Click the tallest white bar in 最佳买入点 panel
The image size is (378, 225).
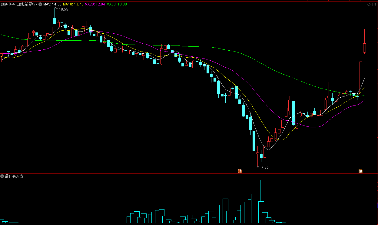[x=258, y=201]
